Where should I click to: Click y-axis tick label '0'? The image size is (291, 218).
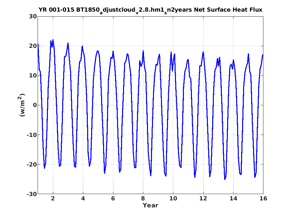35,105
